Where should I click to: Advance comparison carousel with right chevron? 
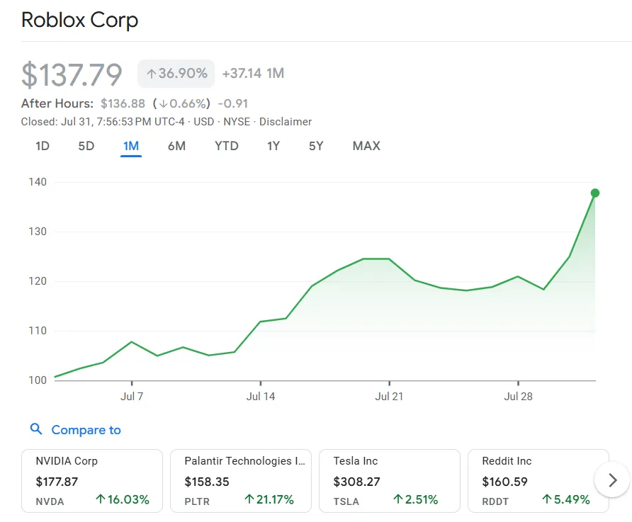611,480
